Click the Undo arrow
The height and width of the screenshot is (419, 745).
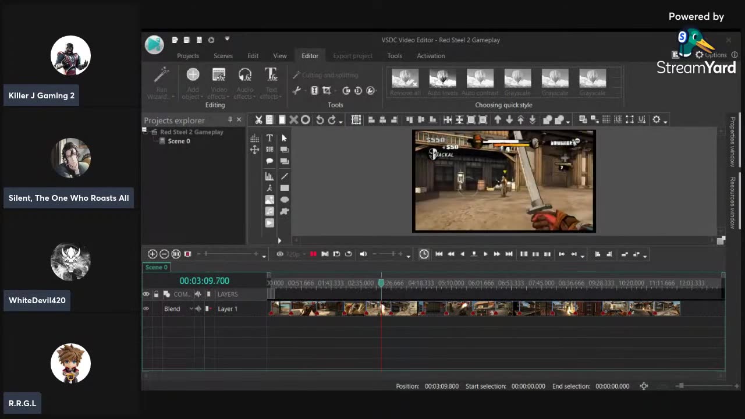click(x=320, y=120)
